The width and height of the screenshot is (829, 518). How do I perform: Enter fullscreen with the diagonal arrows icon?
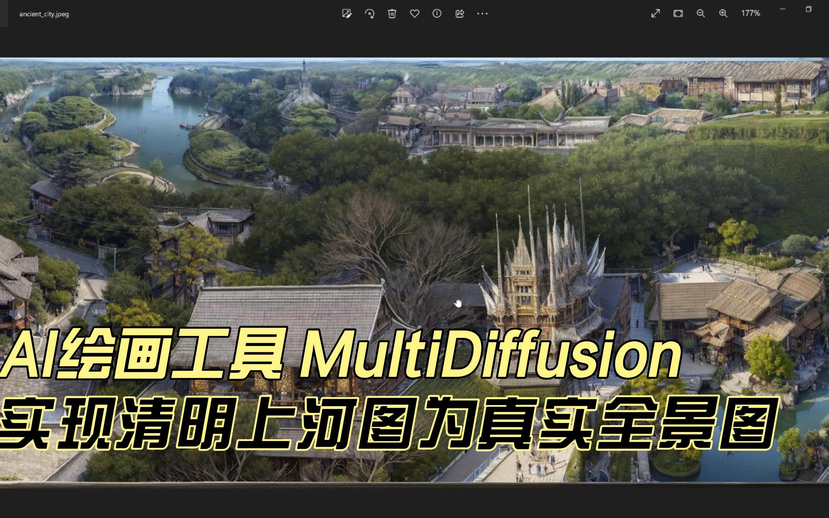pos(657,13)
